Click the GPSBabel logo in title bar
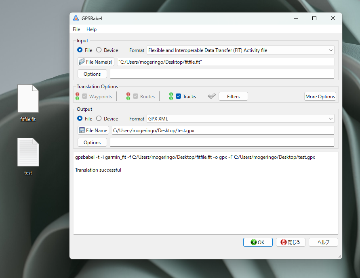The image size is (360, 278). (76, 18)
